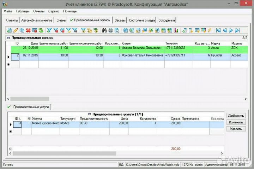This screenshot has width=254, height=169.
Task: Open the Отчеты menu
Action: [39, 11]
